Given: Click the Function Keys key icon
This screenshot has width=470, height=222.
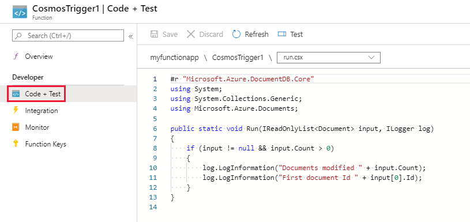Looking at the screenshot, I should [x=16, y=144].
